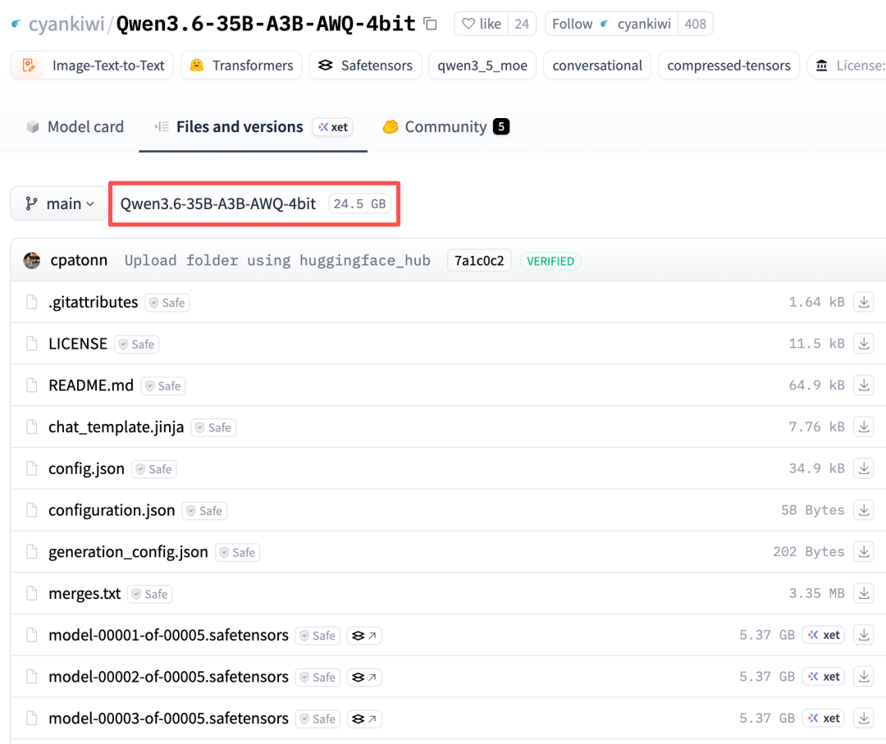Download the generation_config.json file
This screenshot has width=886, height=744.
[x=864, y=551]
